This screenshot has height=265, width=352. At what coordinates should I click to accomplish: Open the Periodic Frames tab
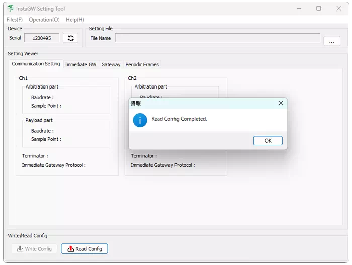(142, 65)
